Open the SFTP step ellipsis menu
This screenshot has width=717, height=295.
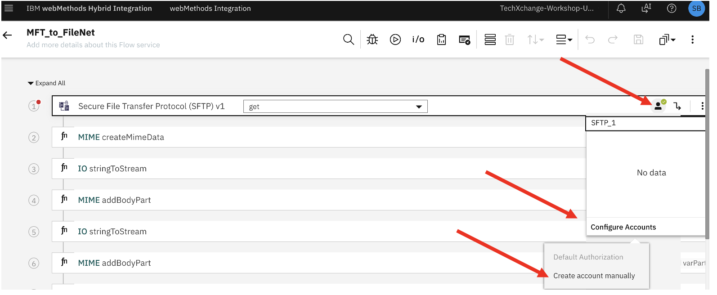(702, 106)
